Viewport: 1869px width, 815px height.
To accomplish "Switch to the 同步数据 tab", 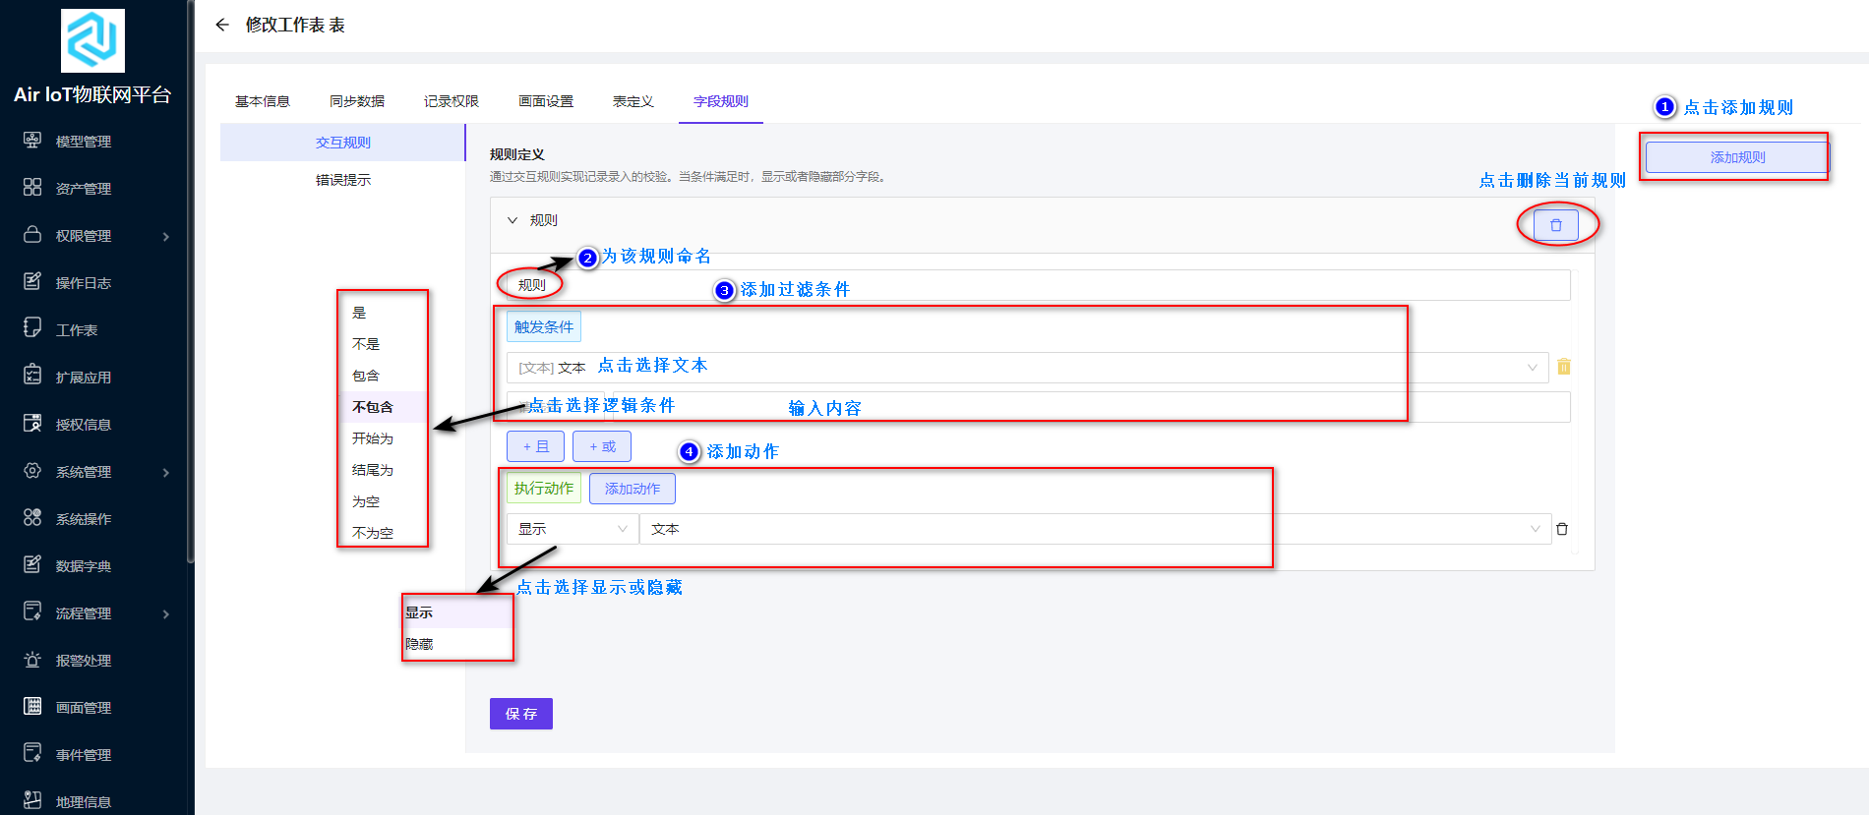I will tap(357, 101).
